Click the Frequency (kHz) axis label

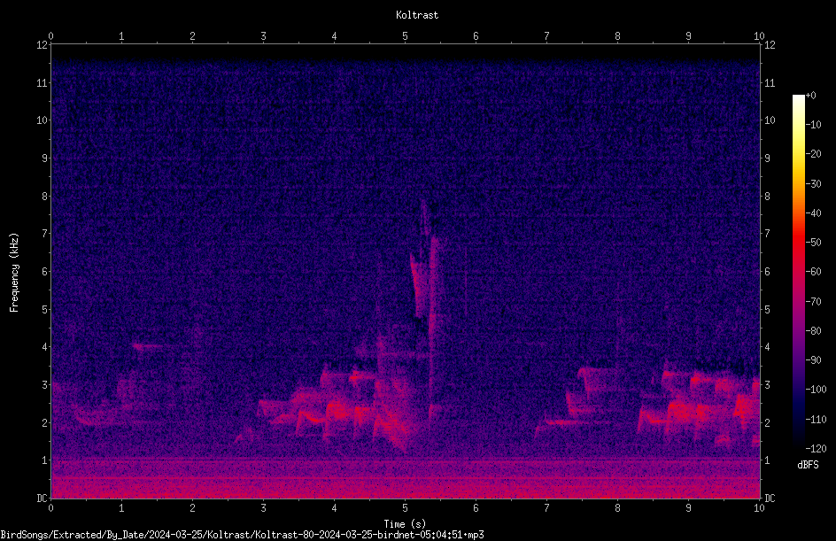point(14,273)
